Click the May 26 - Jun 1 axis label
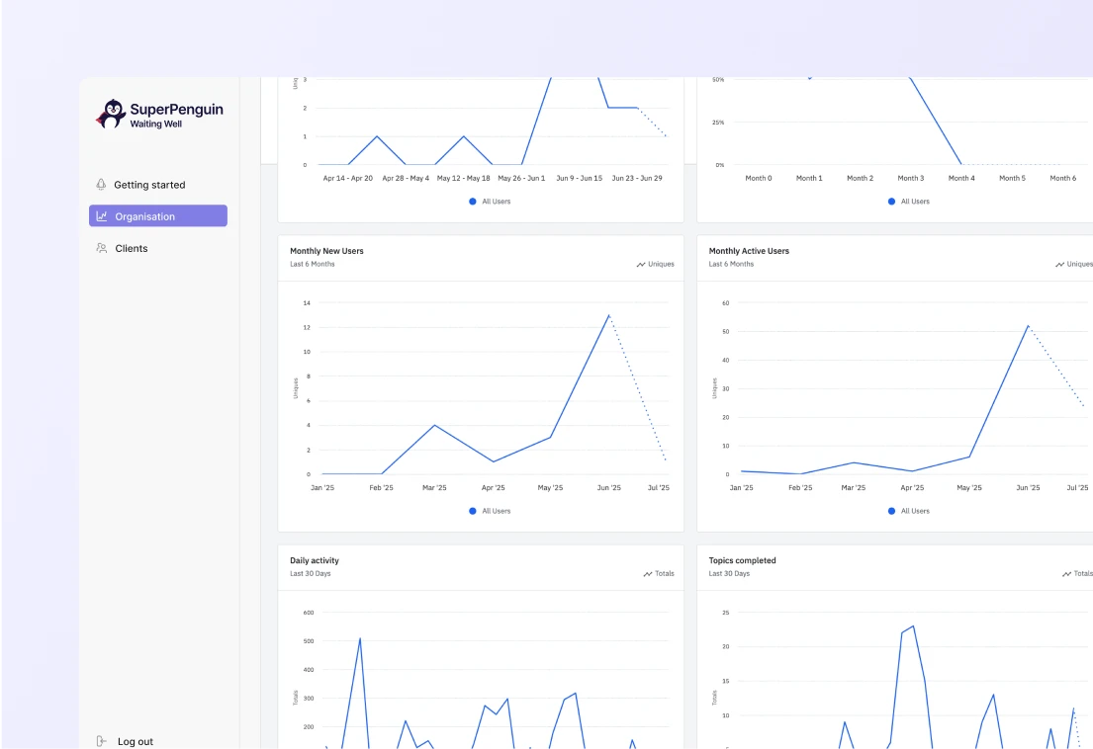This screenshot has width=1093, height=749. pos(521,178)
